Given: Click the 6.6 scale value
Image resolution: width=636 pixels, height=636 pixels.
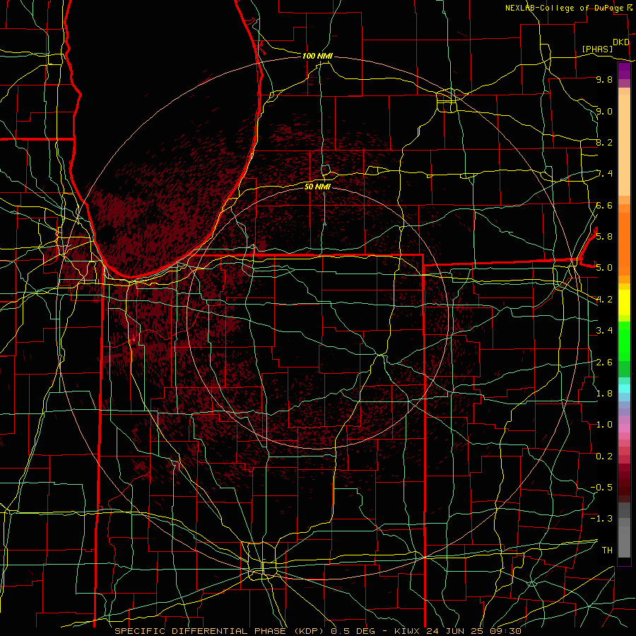Looking at the screenshot, I should pyautogui.click(x=604, y=205).
